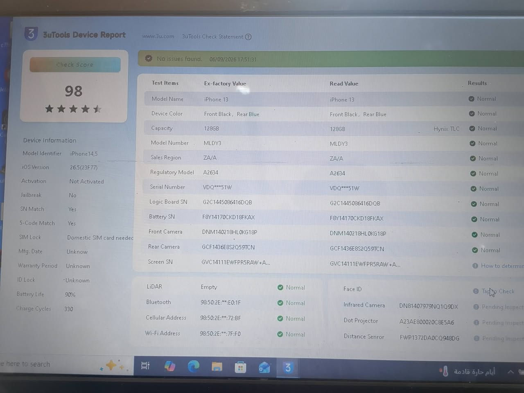Open Copilot from the taskbar
Viewport: 524px width, 393px height.
[x=169, y=366]
